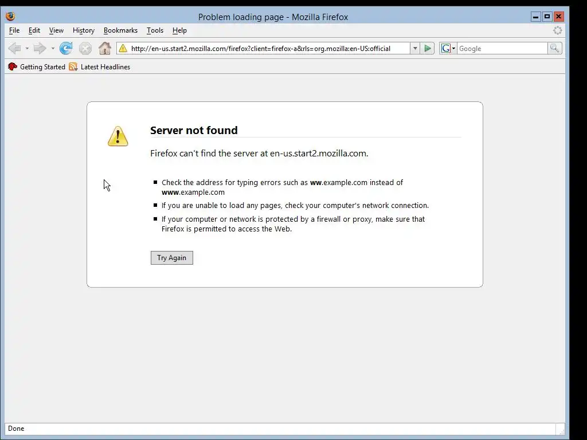
Task: Open the Latest Headlines feed bookmark
Action: tap(100, 67)
